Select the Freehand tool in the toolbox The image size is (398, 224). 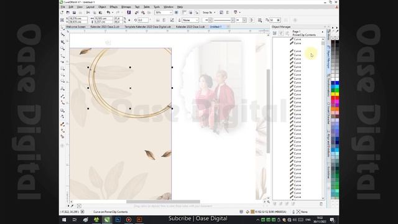(62, 55)
